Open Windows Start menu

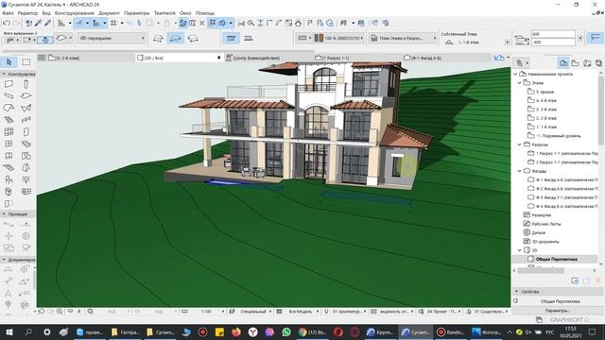tap(9, 331)
